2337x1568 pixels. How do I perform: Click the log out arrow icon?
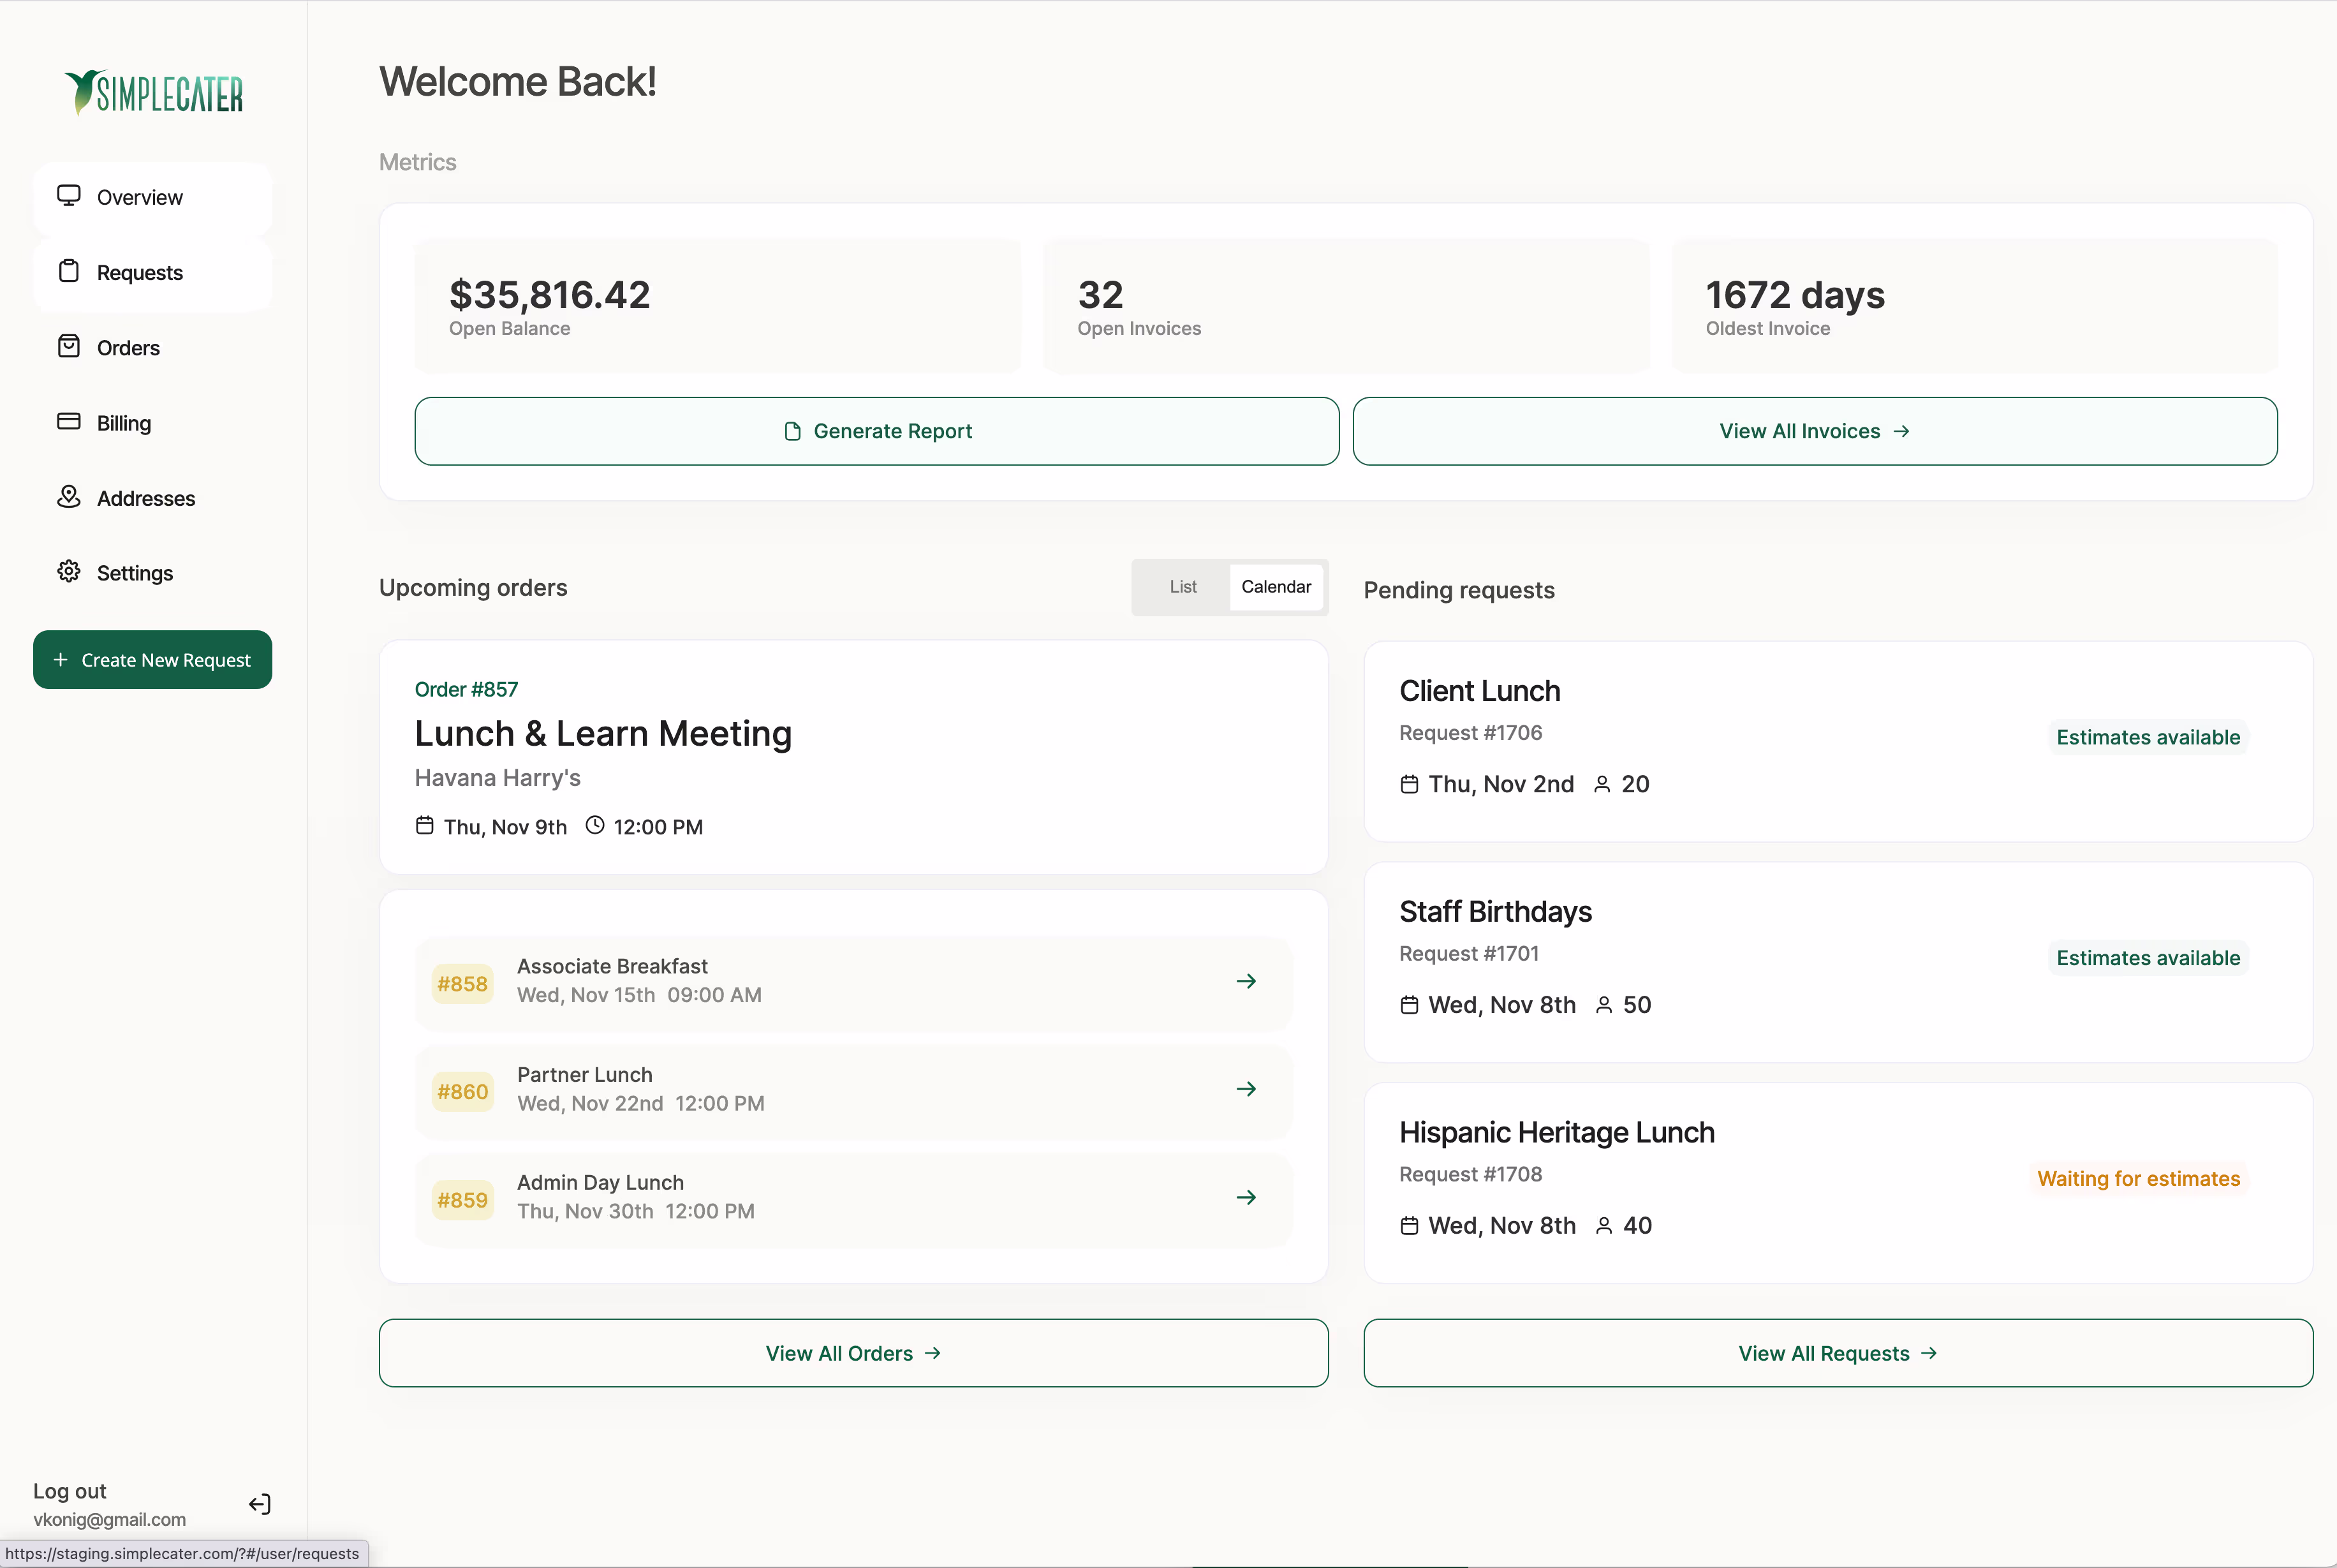(259, 1504)
